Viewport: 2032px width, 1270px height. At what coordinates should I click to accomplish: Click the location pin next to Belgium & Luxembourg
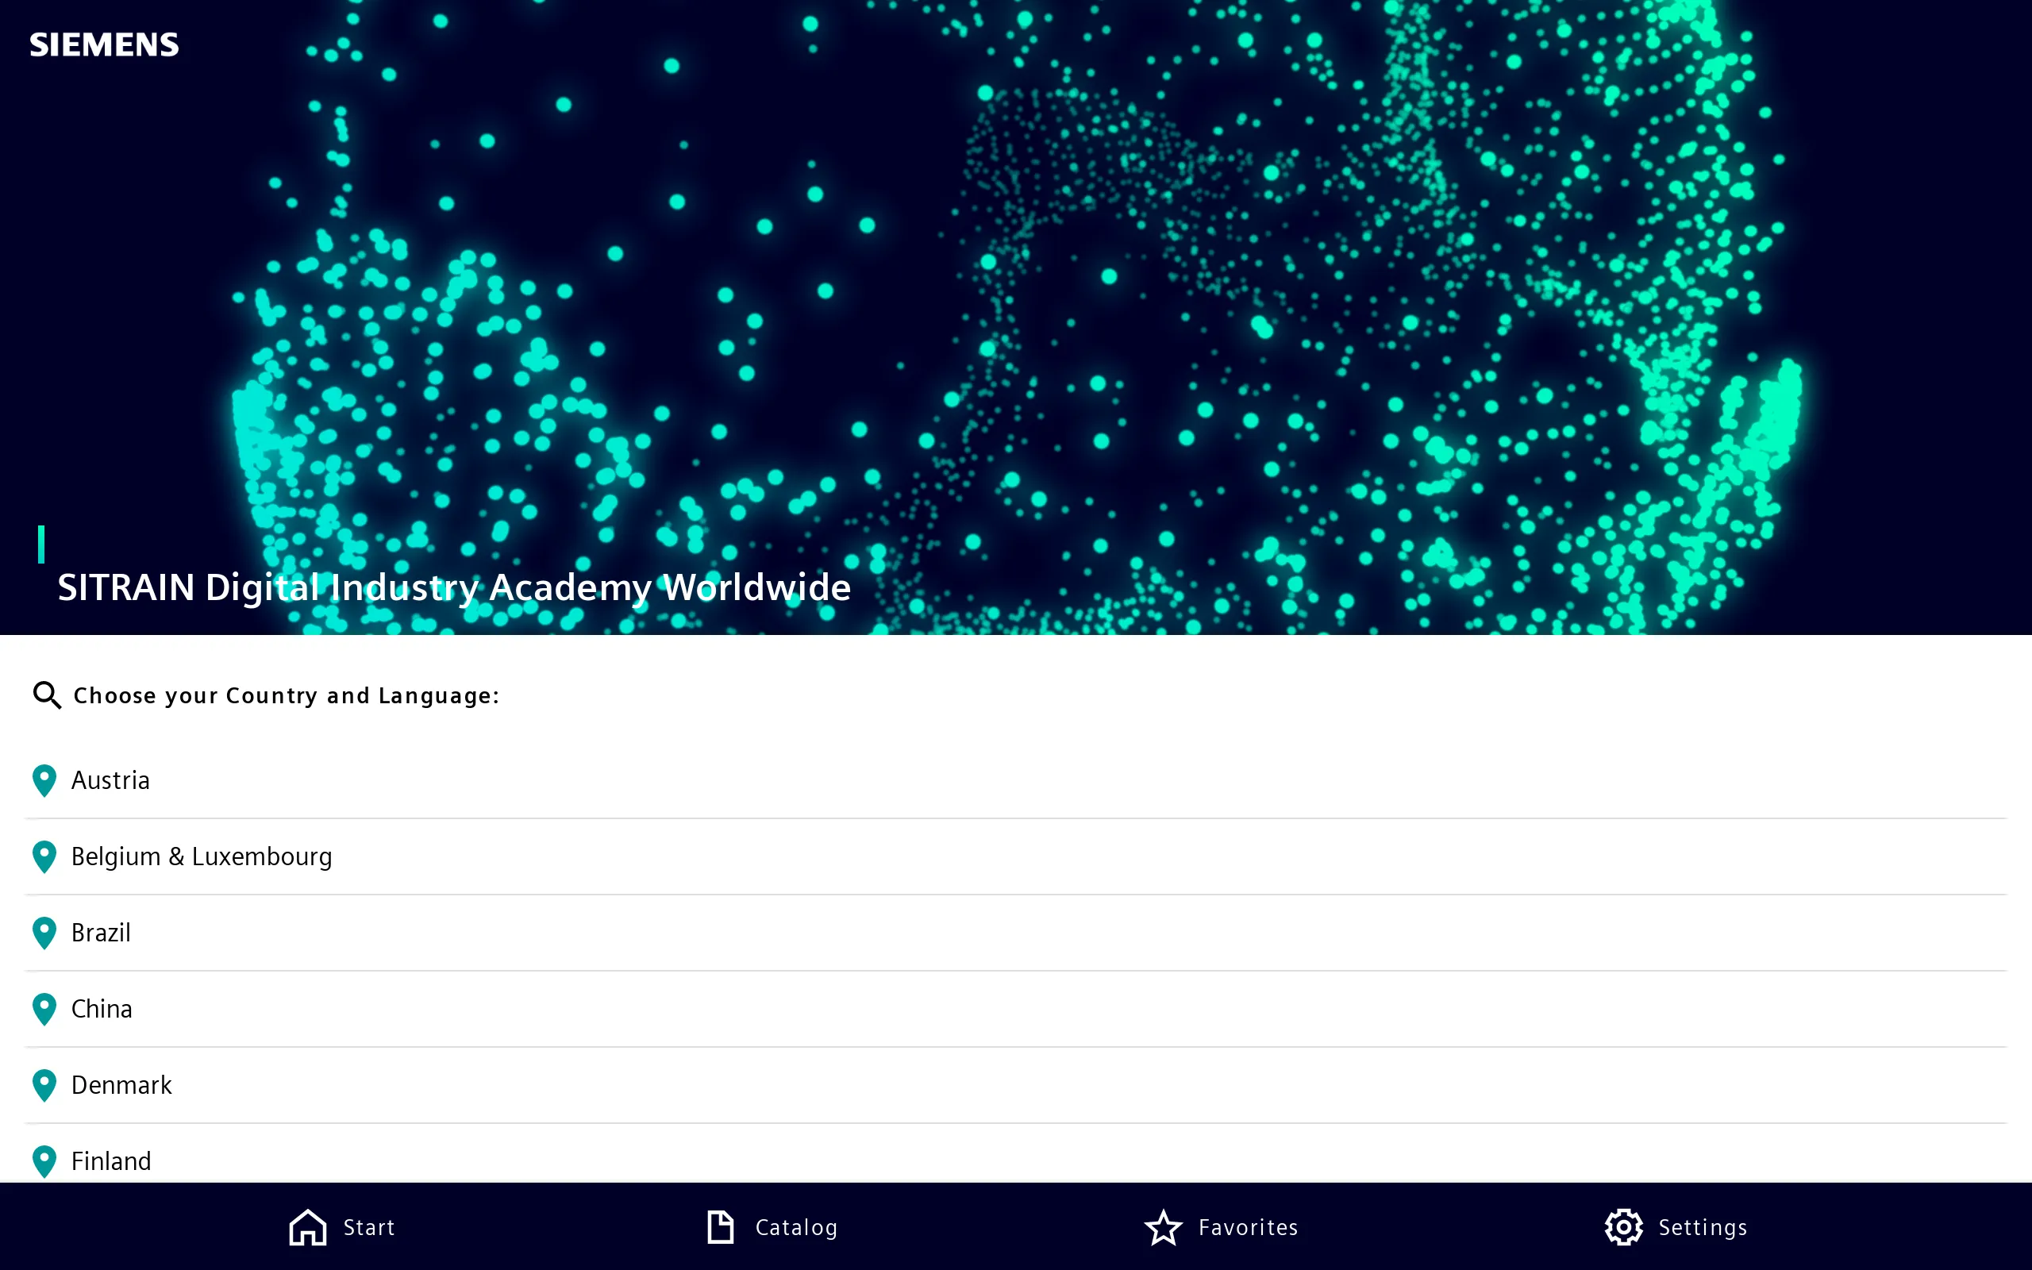44,856
